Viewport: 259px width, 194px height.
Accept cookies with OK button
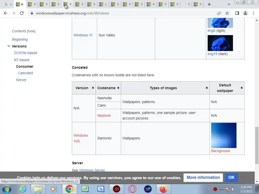click(x=231, y=178)
